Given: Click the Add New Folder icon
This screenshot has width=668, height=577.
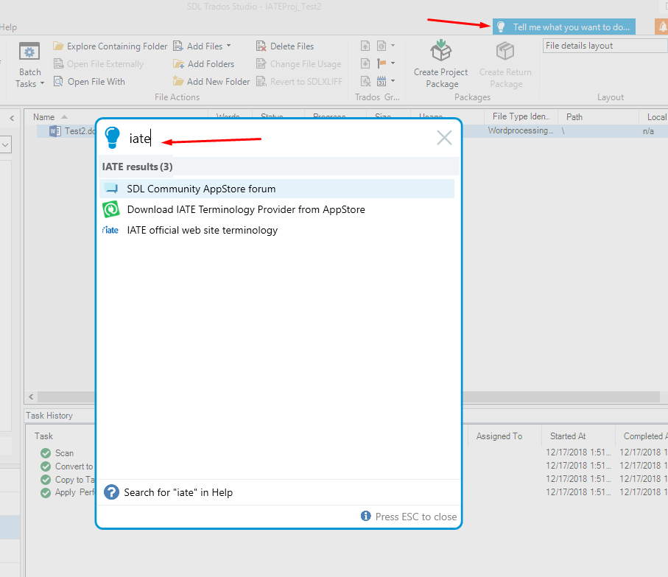Looking at the screenshot, I should click(178, 81).
